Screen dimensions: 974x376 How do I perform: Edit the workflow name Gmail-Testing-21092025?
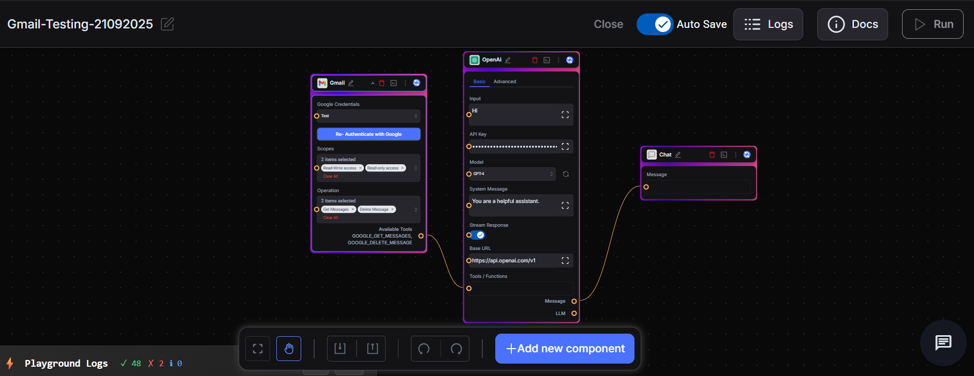pyautogui.click(x=167, y=24)
